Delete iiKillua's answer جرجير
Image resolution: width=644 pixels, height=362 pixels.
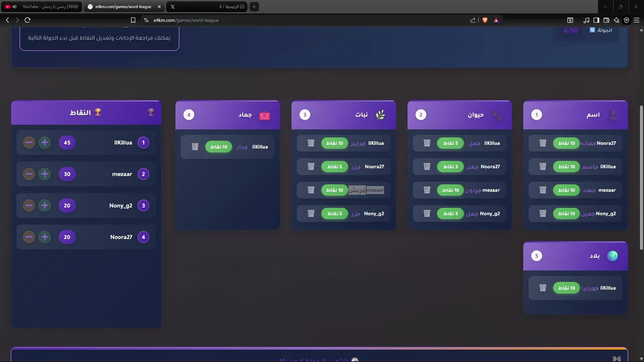pyautogui.click(x=311, y=143)
